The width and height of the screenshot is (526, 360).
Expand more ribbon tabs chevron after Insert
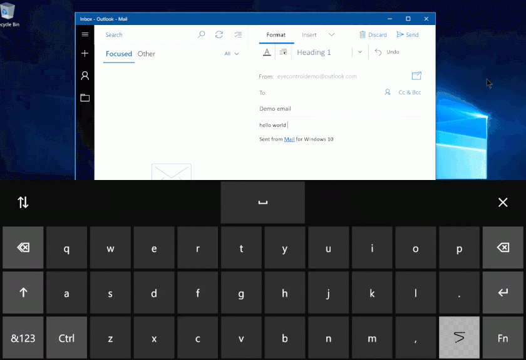point(331,35)
